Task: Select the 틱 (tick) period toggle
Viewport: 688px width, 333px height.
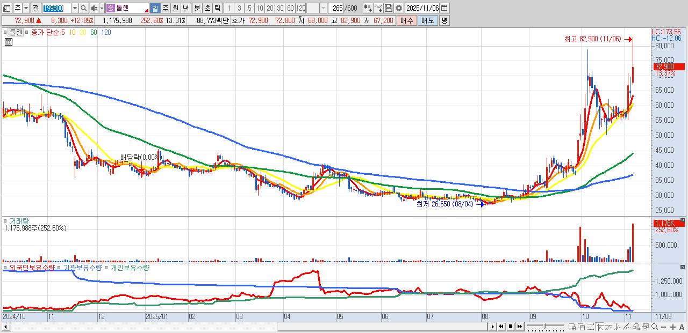Action: coord(217,9)
